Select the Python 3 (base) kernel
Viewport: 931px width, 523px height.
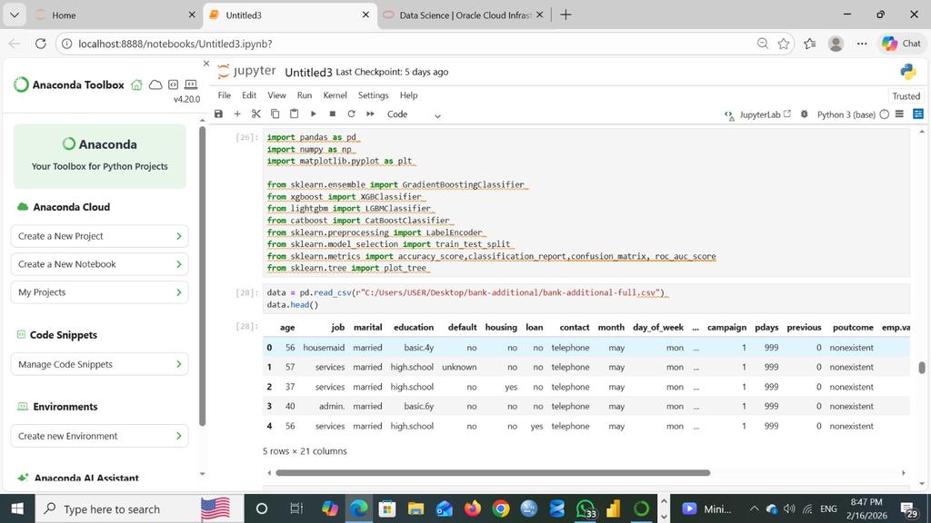[846, 114]
